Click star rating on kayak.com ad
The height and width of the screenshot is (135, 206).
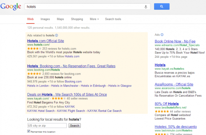[59, 99]
